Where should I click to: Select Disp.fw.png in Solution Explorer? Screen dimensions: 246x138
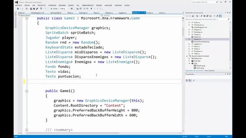[x=201, y=66]
